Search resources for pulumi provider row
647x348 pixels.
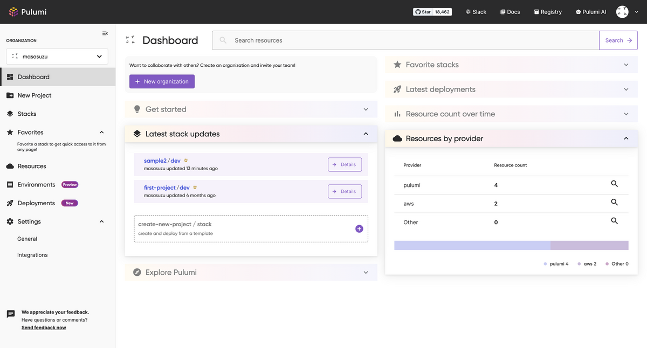(x=614, y=184)
